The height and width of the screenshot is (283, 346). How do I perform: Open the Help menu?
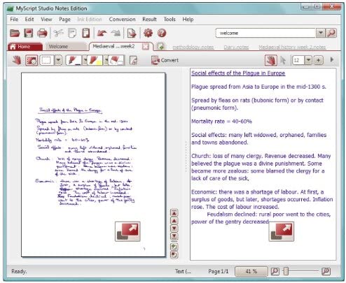pos(188,20)
